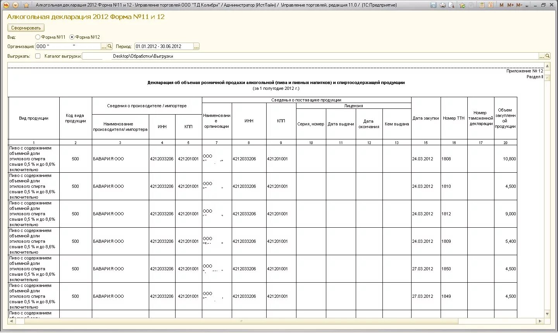Click the Организация input field
This screenshot has height=333, width=558.
point(68,46)
